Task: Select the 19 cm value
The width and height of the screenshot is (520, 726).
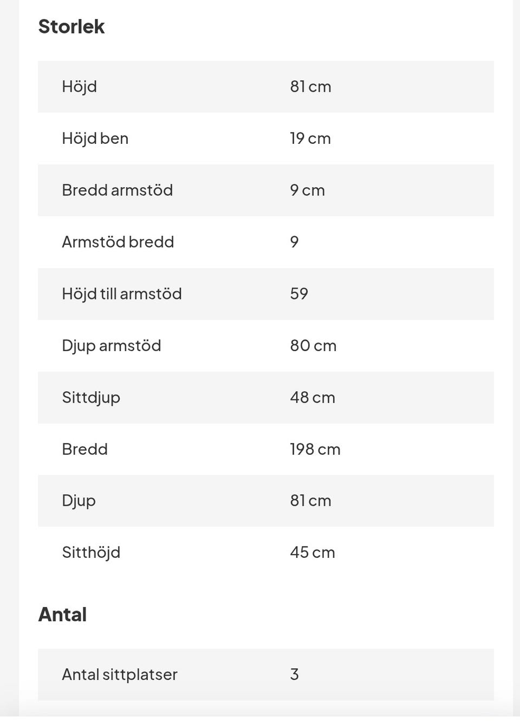Action: click(x=310, y=138)
